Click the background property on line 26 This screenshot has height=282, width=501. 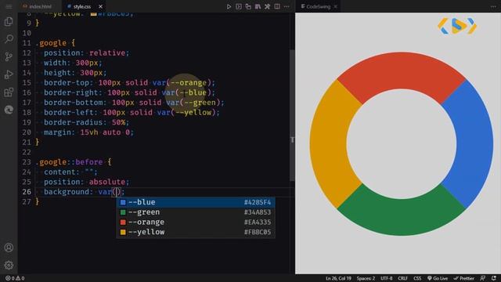66,192
